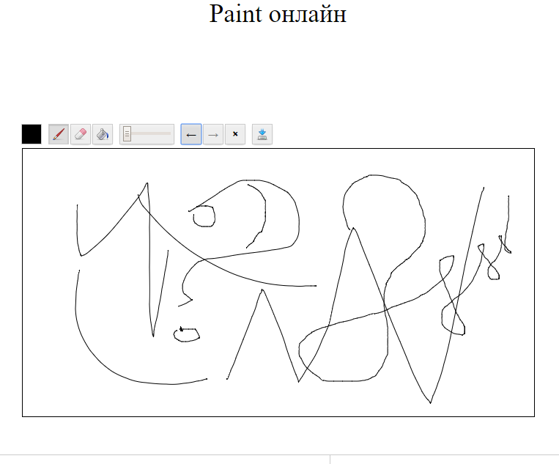Select the Brush drawing tool

[x=59, y=134]
